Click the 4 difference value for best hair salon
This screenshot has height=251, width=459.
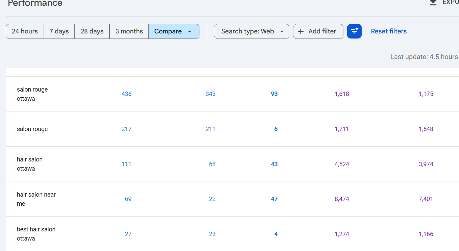[276, 234]
